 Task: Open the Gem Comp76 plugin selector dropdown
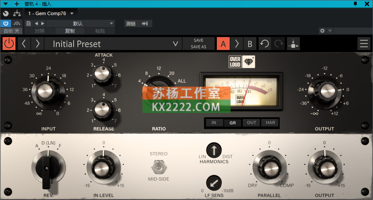coord(51,13)
